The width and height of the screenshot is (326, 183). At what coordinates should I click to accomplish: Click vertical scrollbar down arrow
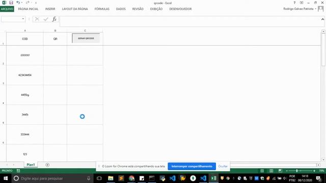coord(323,160)
